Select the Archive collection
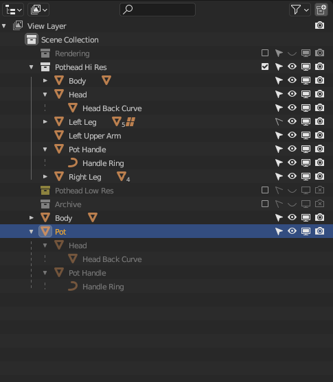This screenshot has height=382, width=333. (x=68, y=204)
